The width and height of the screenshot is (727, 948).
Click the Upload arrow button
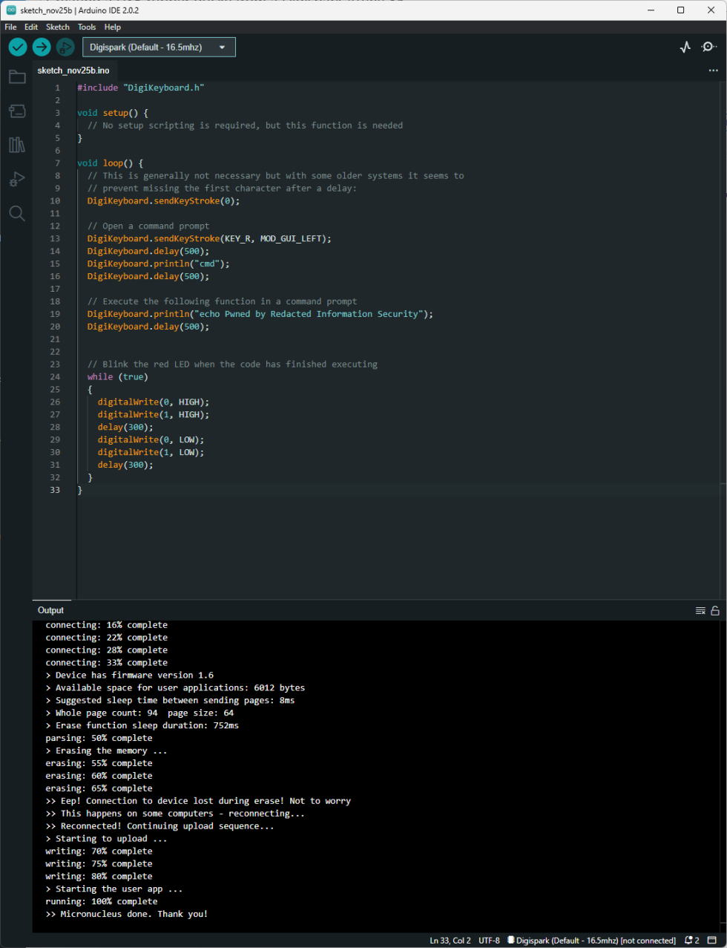[x=42, y=48]
